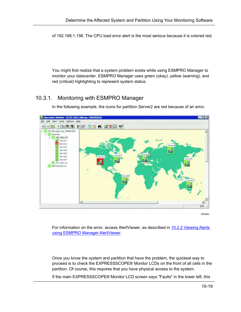Click the binoculars Find toolbar icon
241x312 pixels.
(x=100, y=126)
